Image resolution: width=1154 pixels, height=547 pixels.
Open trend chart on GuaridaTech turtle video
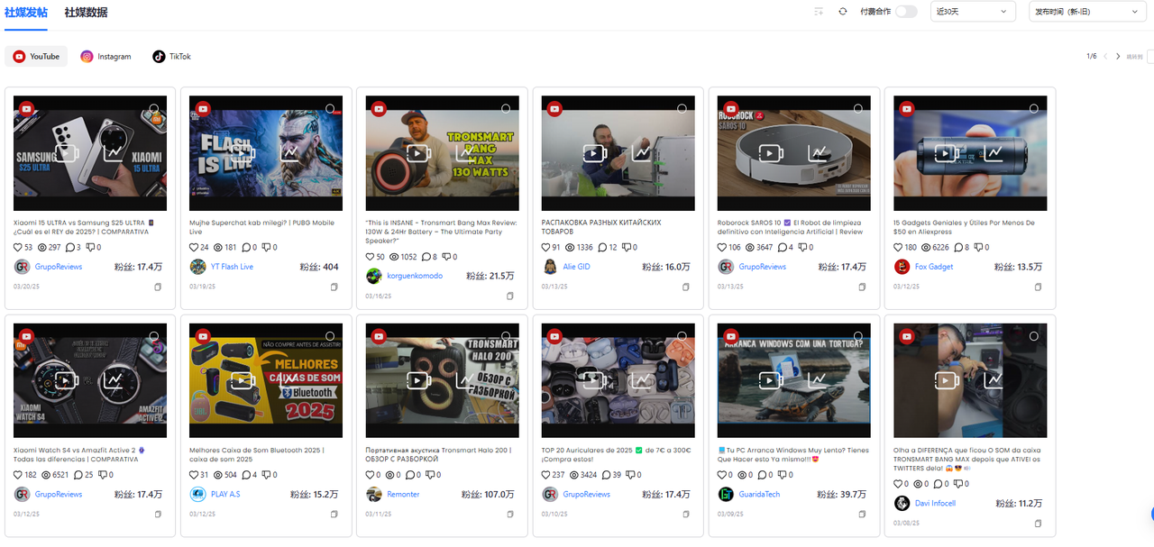point(818,380)
